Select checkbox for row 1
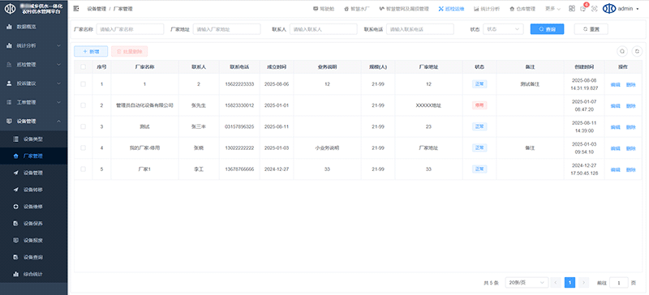 pyautogui.click(x=84, y=84)
